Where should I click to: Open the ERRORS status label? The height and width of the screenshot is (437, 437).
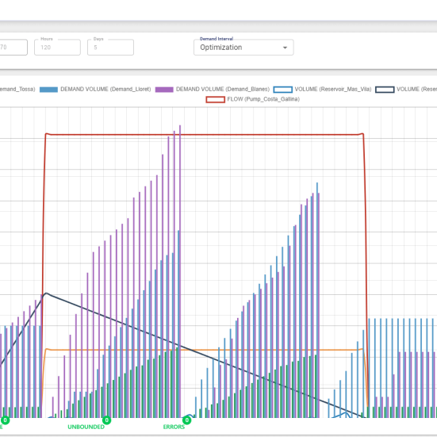(174, 427)
